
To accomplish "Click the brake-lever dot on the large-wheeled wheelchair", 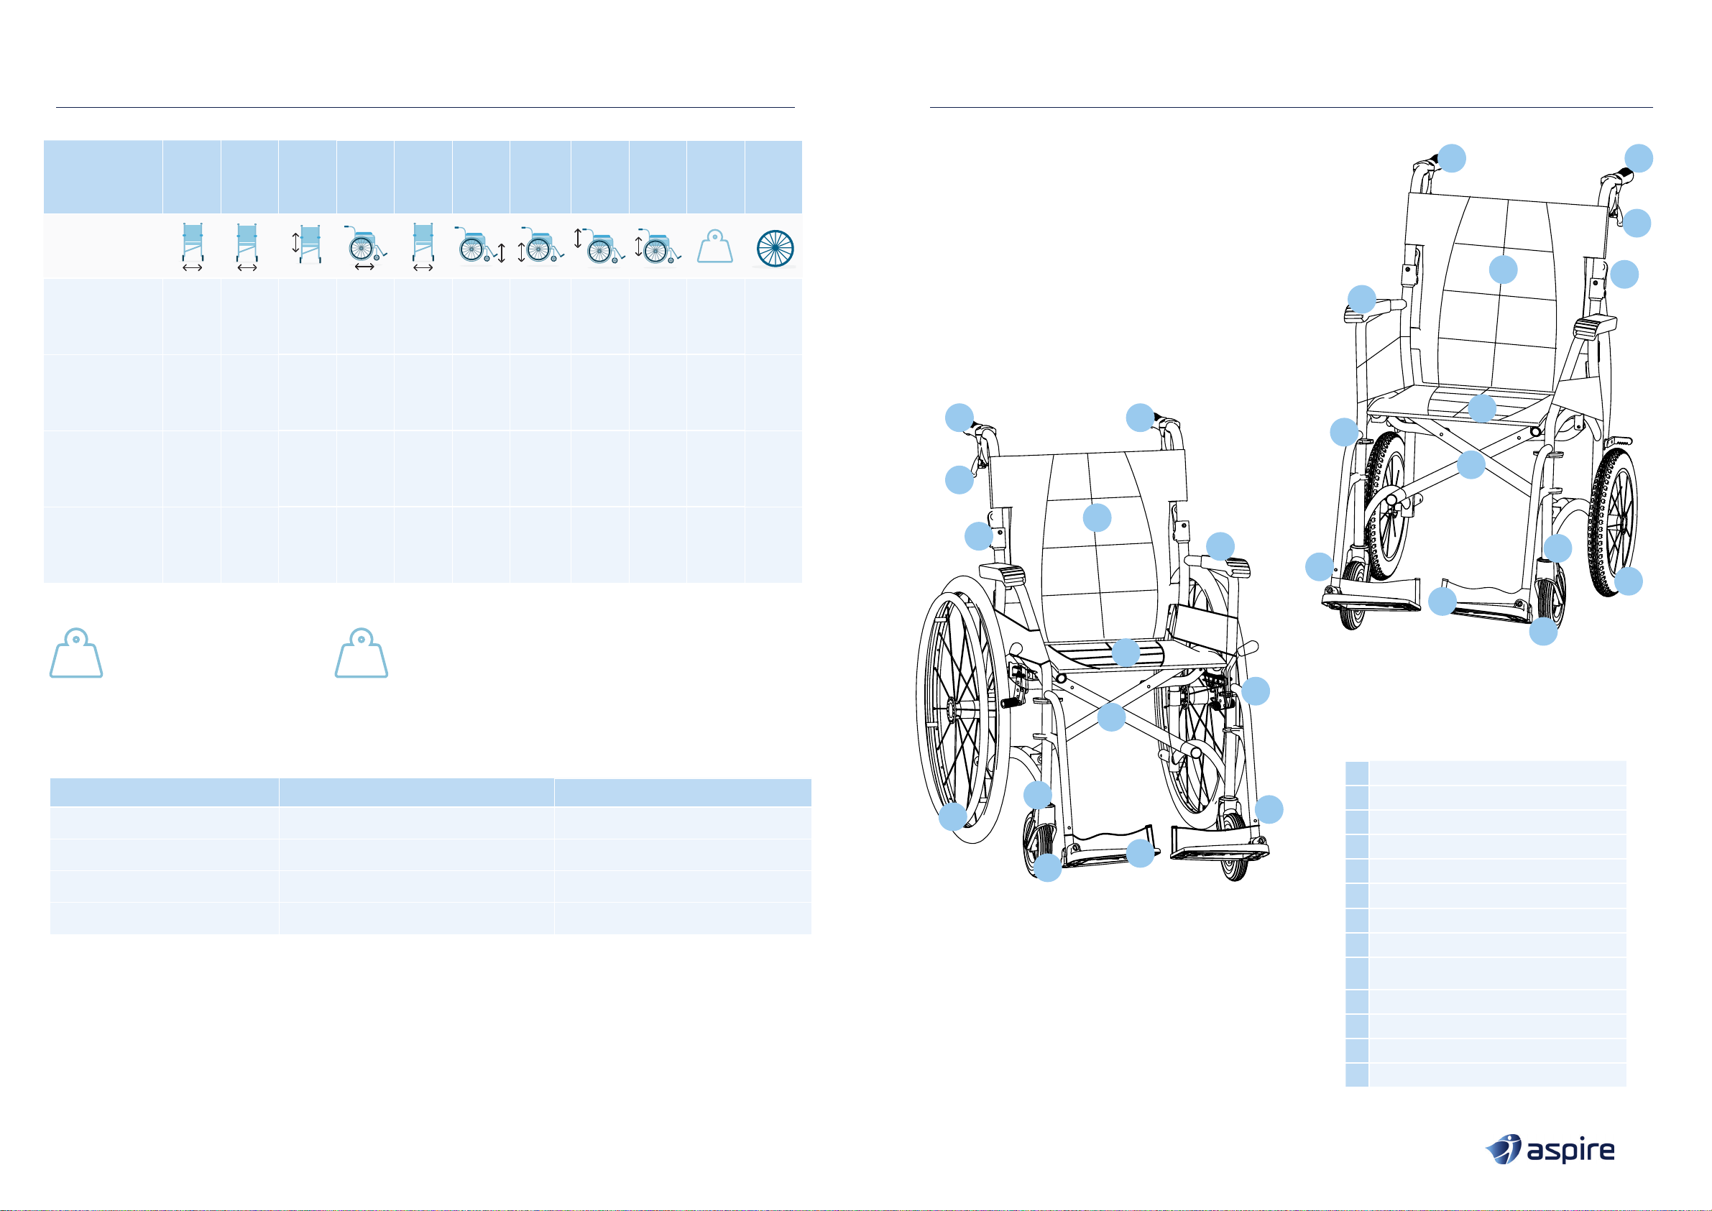I will 959,479.
